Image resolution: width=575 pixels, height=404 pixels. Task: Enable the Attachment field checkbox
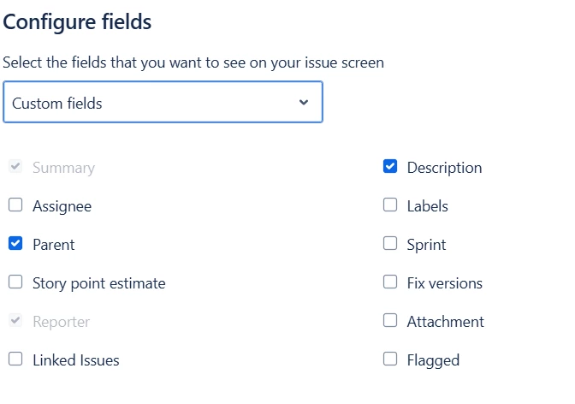(390, 321)
